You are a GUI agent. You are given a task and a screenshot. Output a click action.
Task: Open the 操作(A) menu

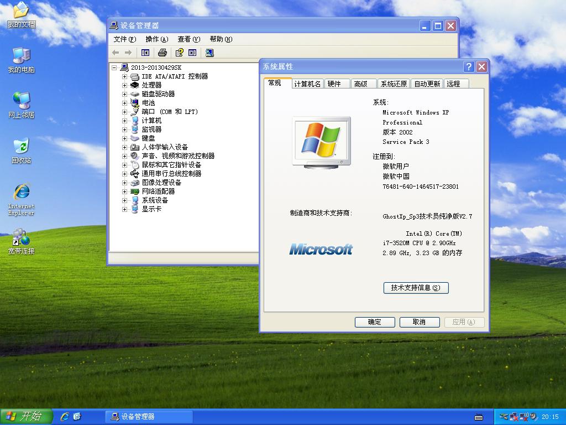(157, 39)
